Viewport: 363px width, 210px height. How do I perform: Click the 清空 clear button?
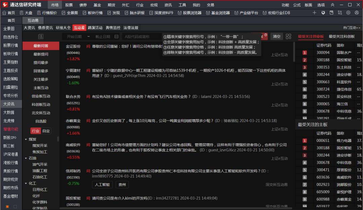(x=277, y=37)
